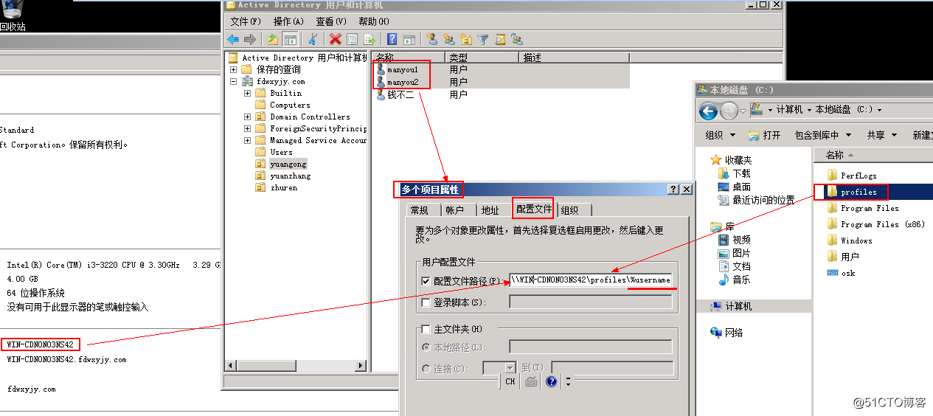The width and height of the screenshot is (933, 416).
Task: Uncheck the 配置文件路径 checkbox
Action: pos(426,281)
